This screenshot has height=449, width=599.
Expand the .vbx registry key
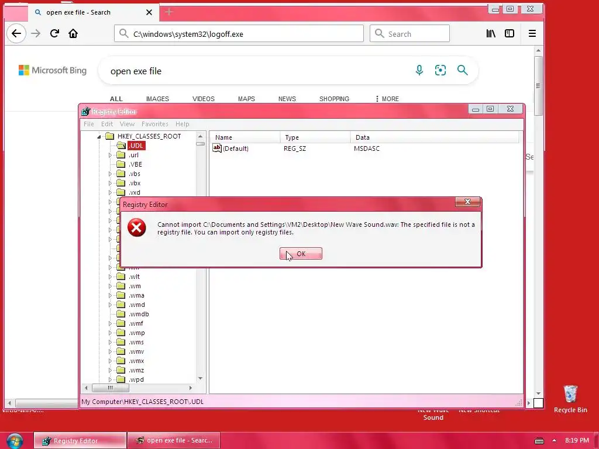110,183
